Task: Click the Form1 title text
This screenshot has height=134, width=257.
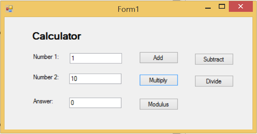Action: point(128,9)
